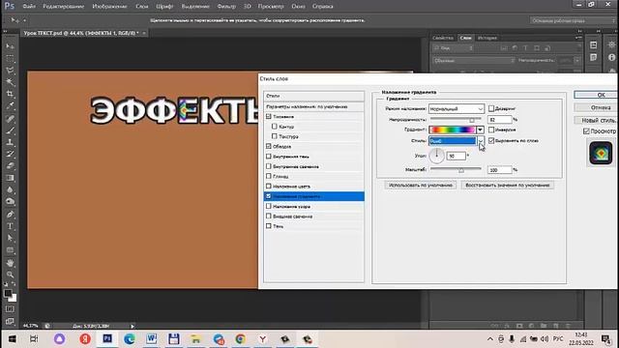619x348 pixels.
Task: Select the Dodge tool
Action: [10, 202]
